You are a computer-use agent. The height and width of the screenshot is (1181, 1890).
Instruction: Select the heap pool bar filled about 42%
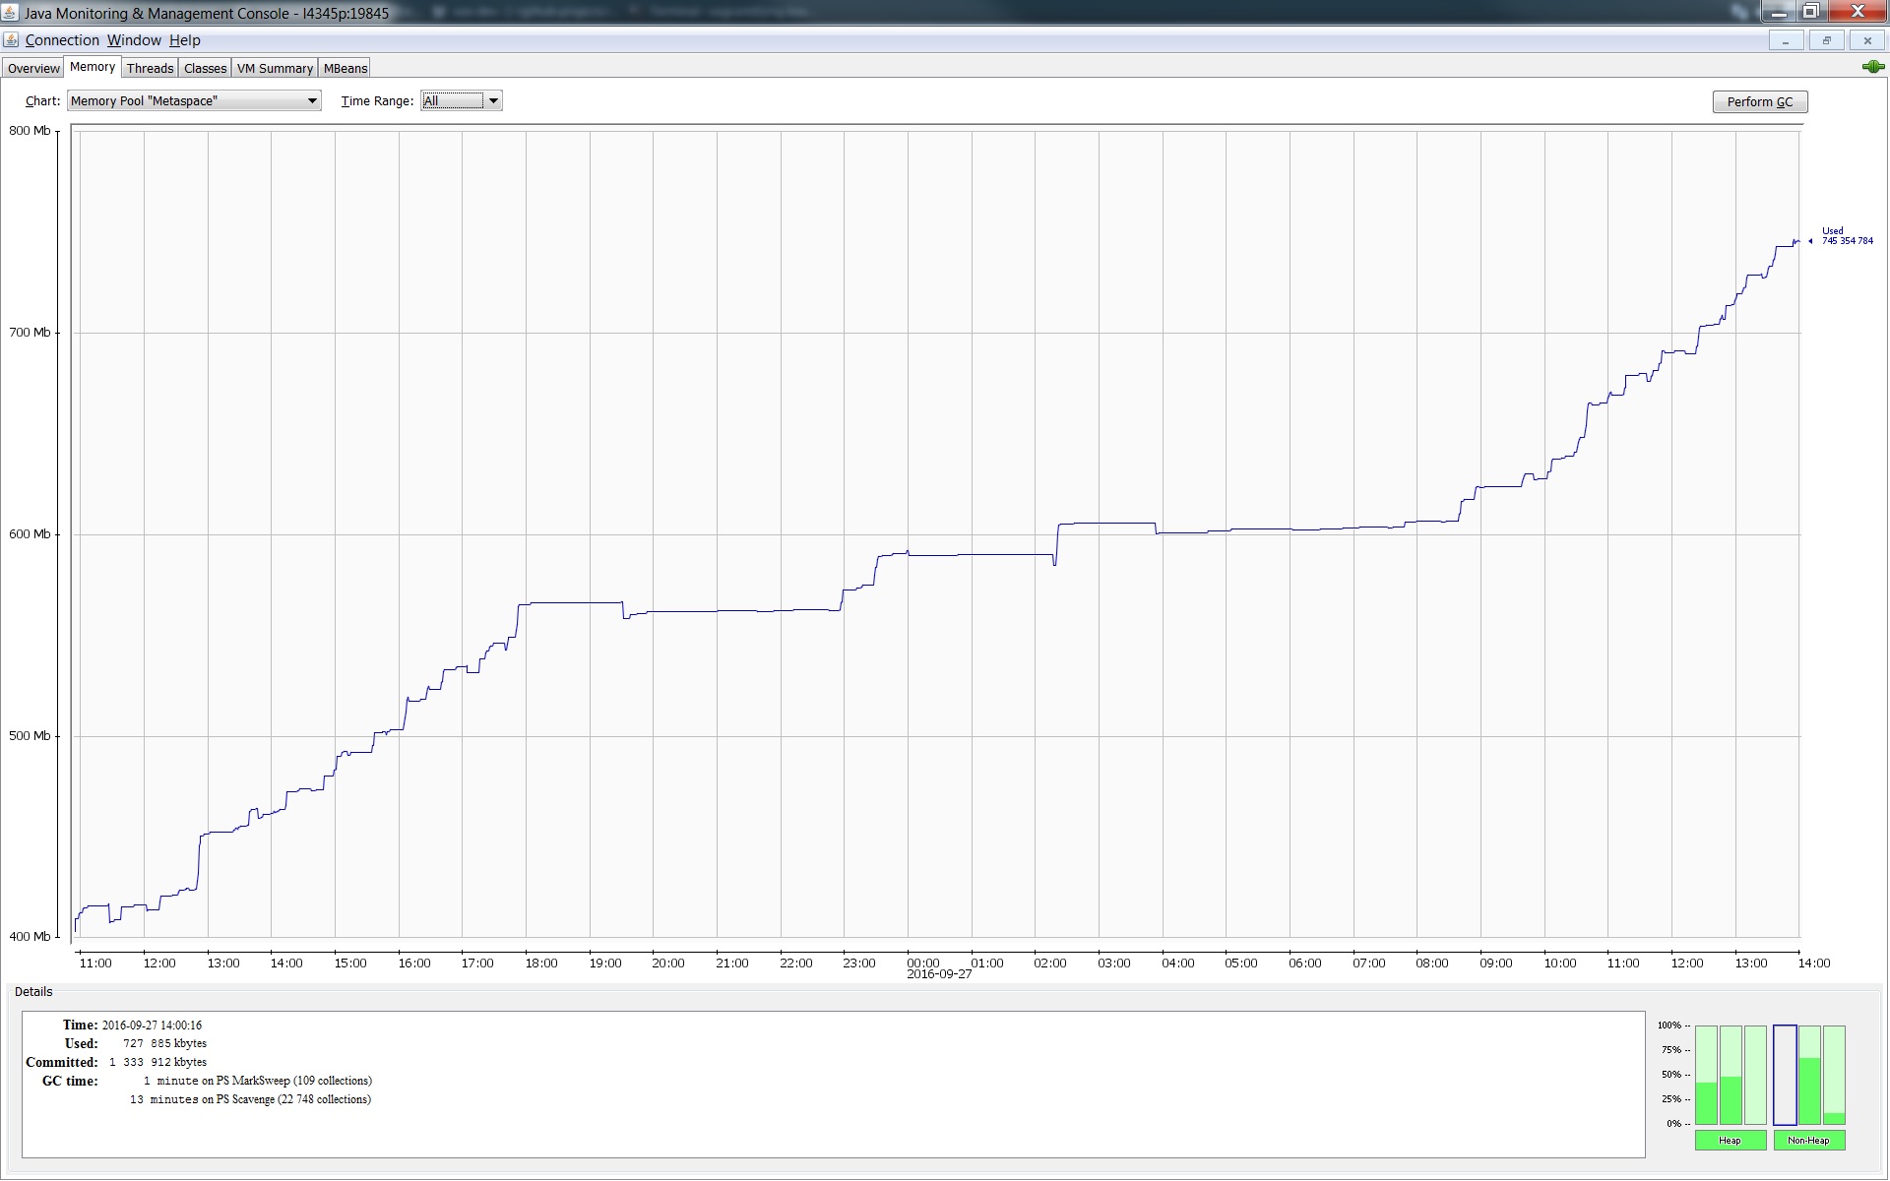[1706, 1075]
